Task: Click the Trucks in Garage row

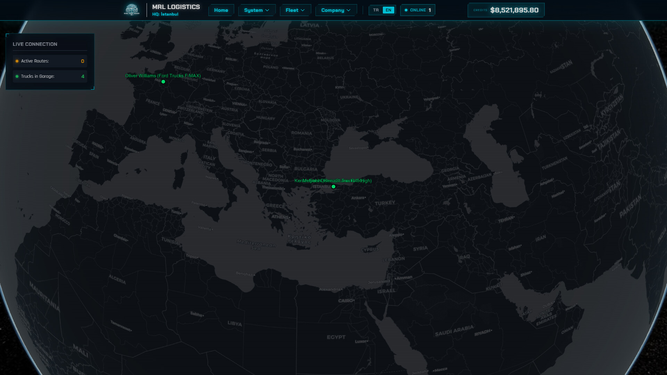Action: coord(50,76)
